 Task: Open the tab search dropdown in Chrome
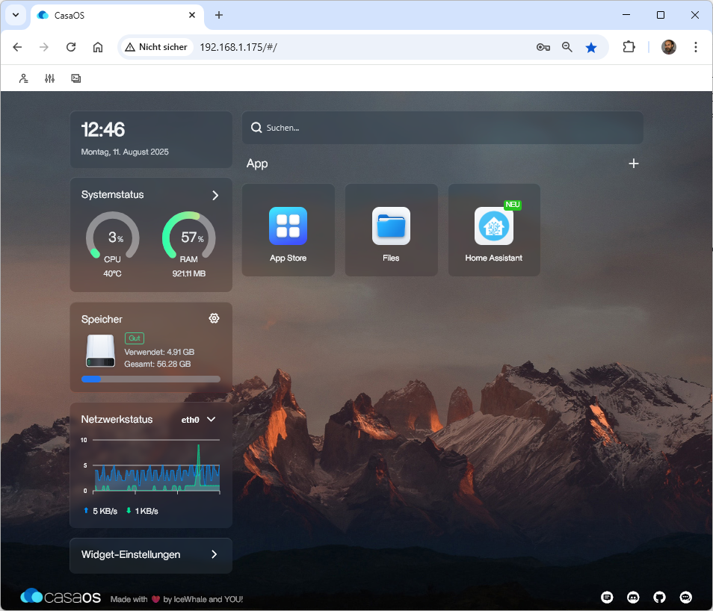16,15
